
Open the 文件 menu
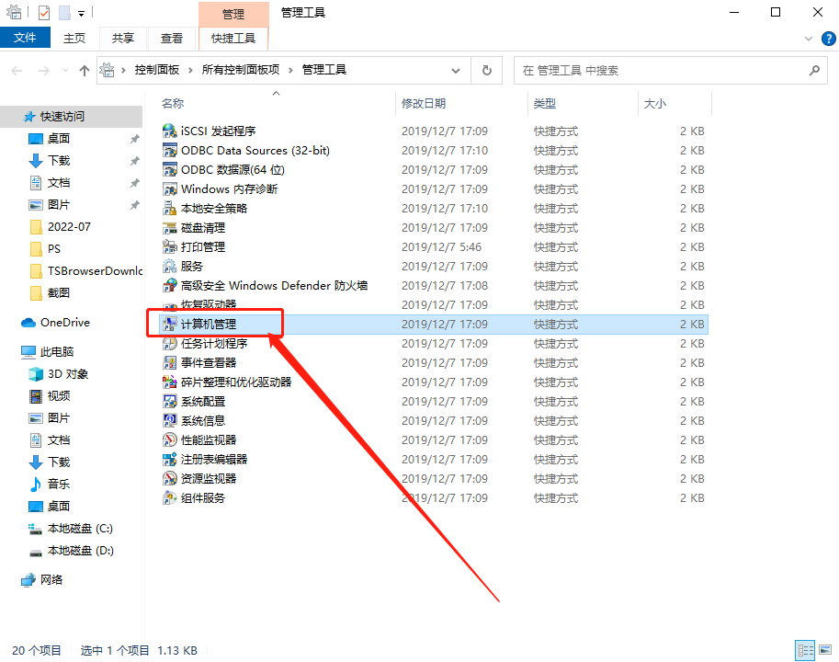[26, 38]
